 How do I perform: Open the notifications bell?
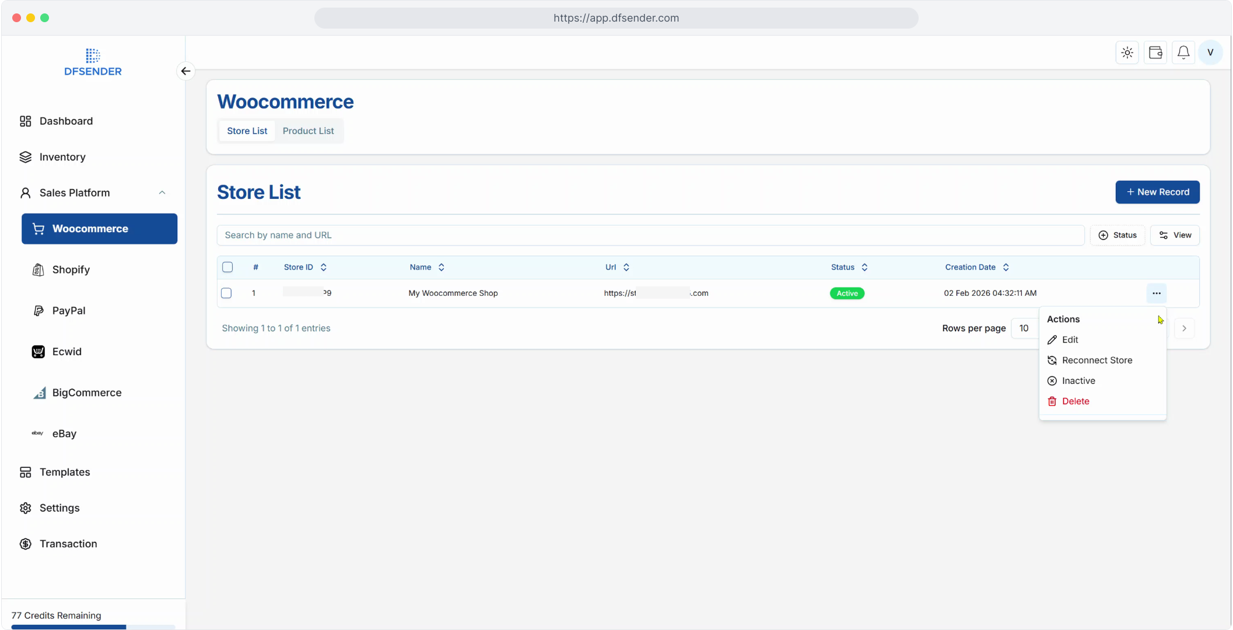coord(1183,52)
